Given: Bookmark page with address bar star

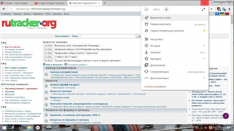Looking at the screenshot, I should pos(212,9).
